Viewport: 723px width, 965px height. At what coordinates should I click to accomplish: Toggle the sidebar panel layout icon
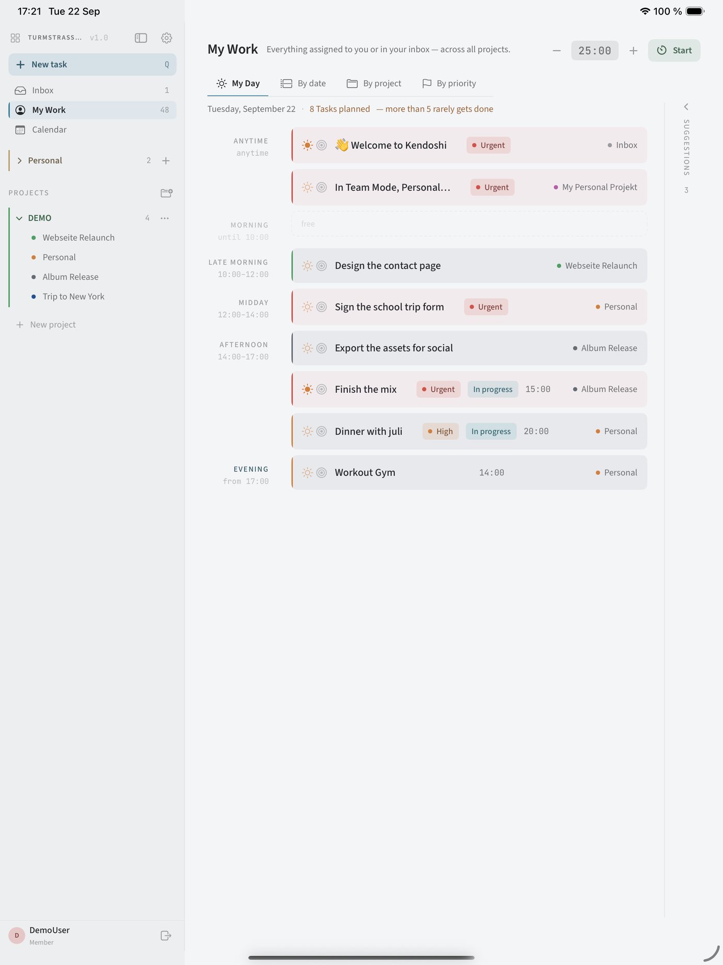141,38
